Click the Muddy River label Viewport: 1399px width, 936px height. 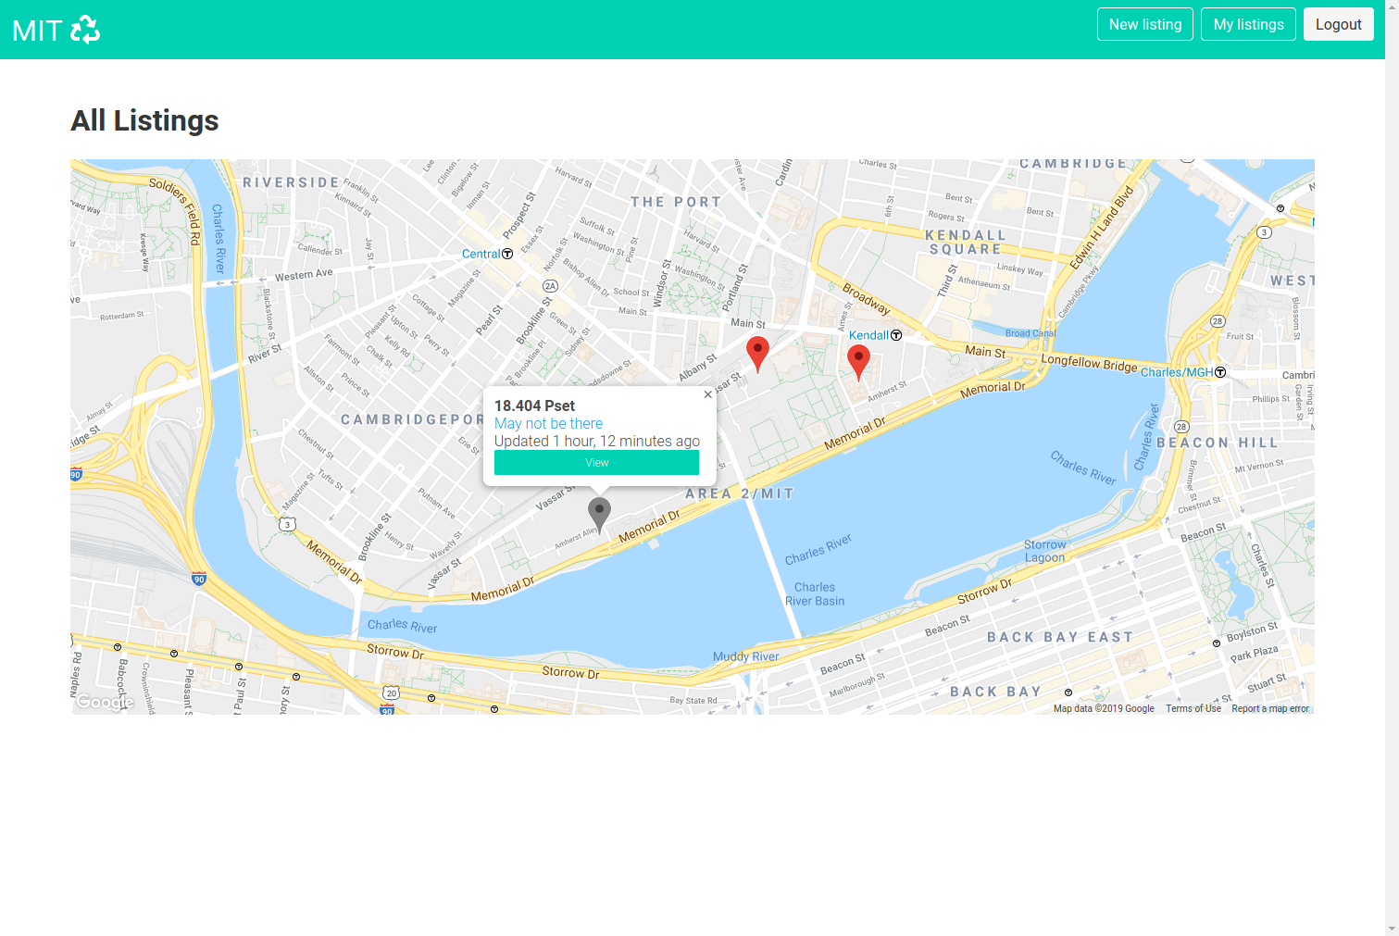click(x=745, y=656)
